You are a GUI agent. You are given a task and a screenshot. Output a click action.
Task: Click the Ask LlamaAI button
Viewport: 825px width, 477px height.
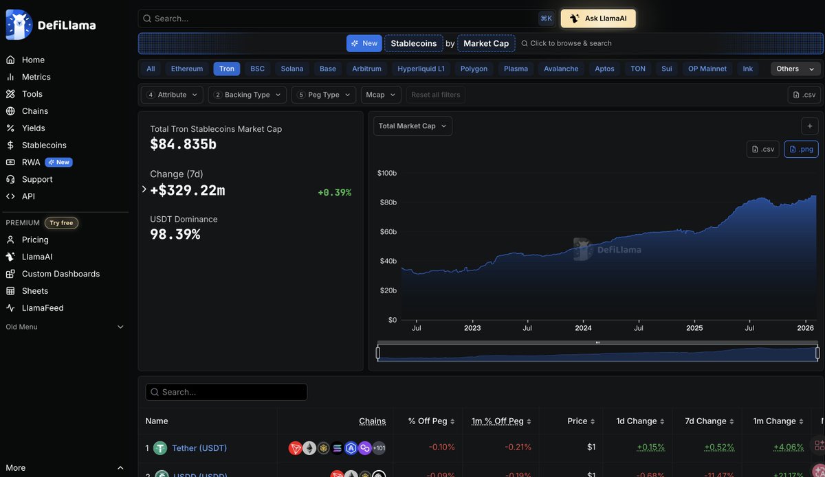point(598,19)
